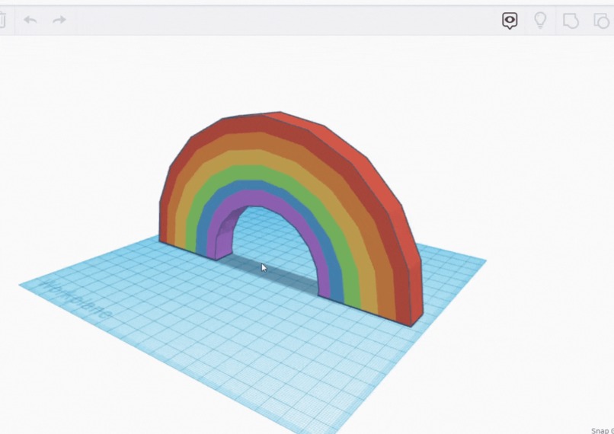This screenshot has width=614, height=434.
Task: Undo the last action
Action: tap(30, 20)
